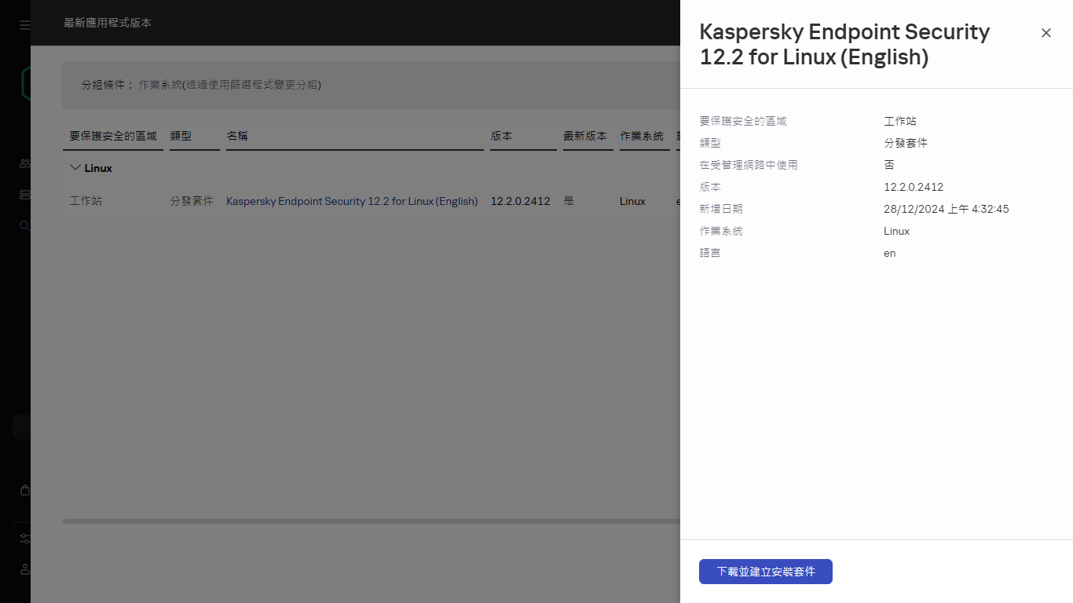The width and height of the screenshot is (1073, 603).
Task: Open the devices icon in the sidebar
Action: pos(25,195)
